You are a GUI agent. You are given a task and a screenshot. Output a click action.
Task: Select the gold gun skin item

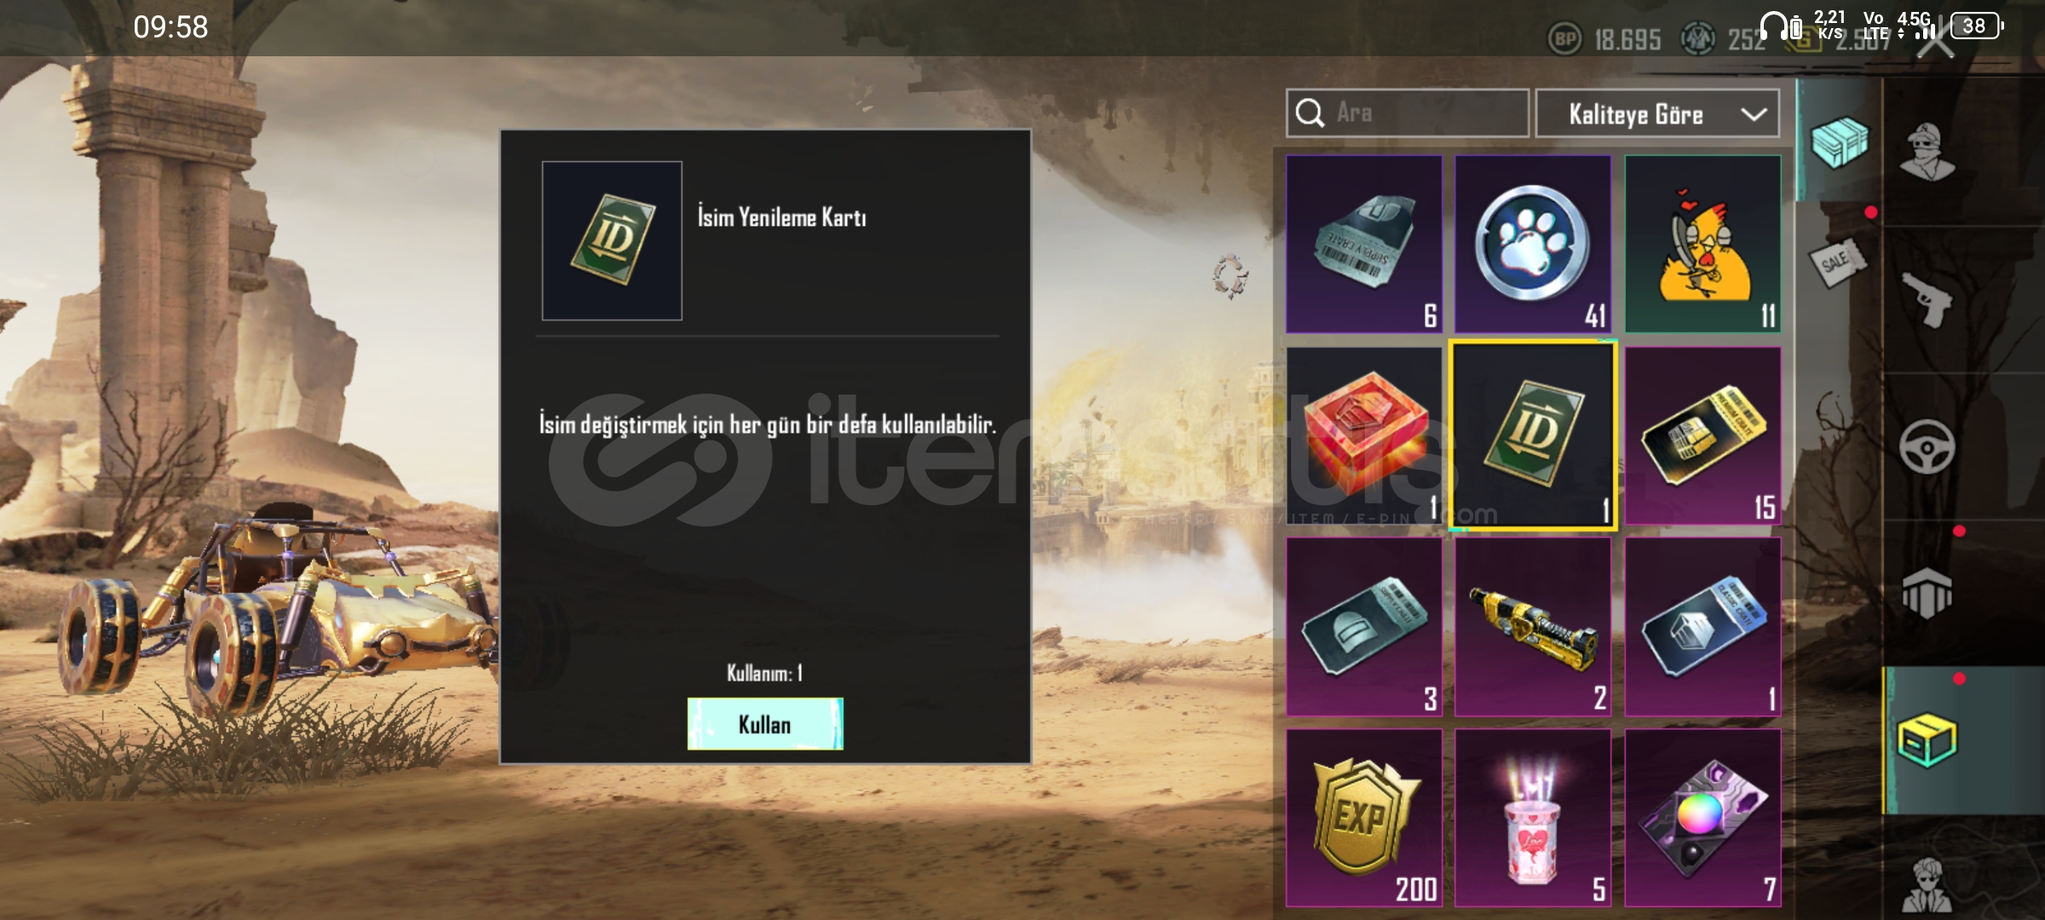[1532, 626]
